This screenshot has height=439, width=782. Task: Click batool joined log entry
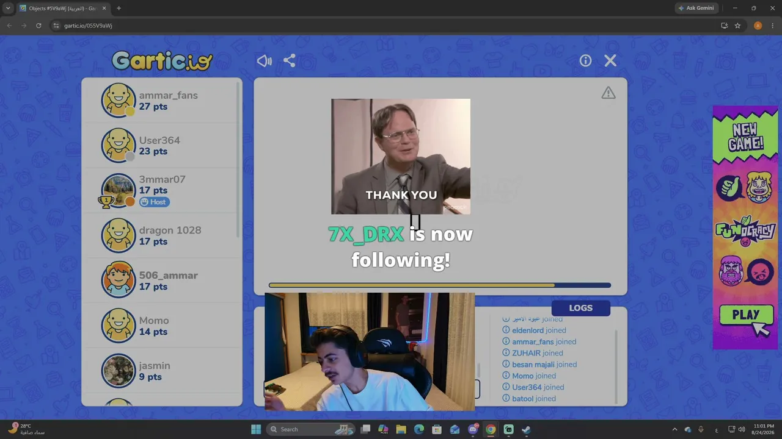528,398
